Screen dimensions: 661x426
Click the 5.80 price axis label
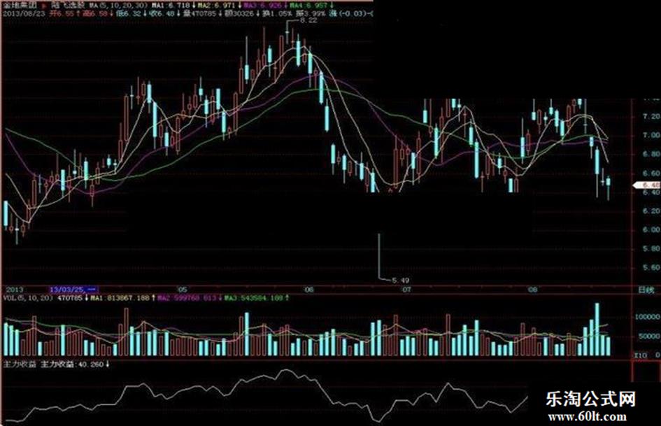click(x=651, y=249)
